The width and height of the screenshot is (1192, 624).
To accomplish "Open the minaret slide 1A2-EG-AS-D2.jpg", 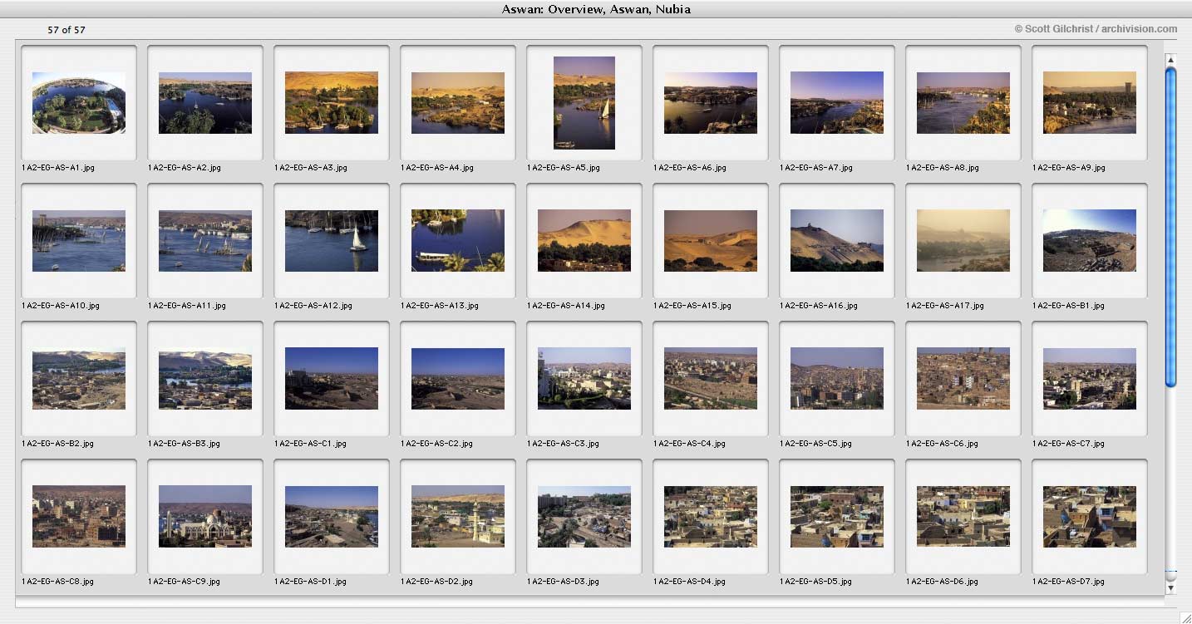I will [458, 517].
